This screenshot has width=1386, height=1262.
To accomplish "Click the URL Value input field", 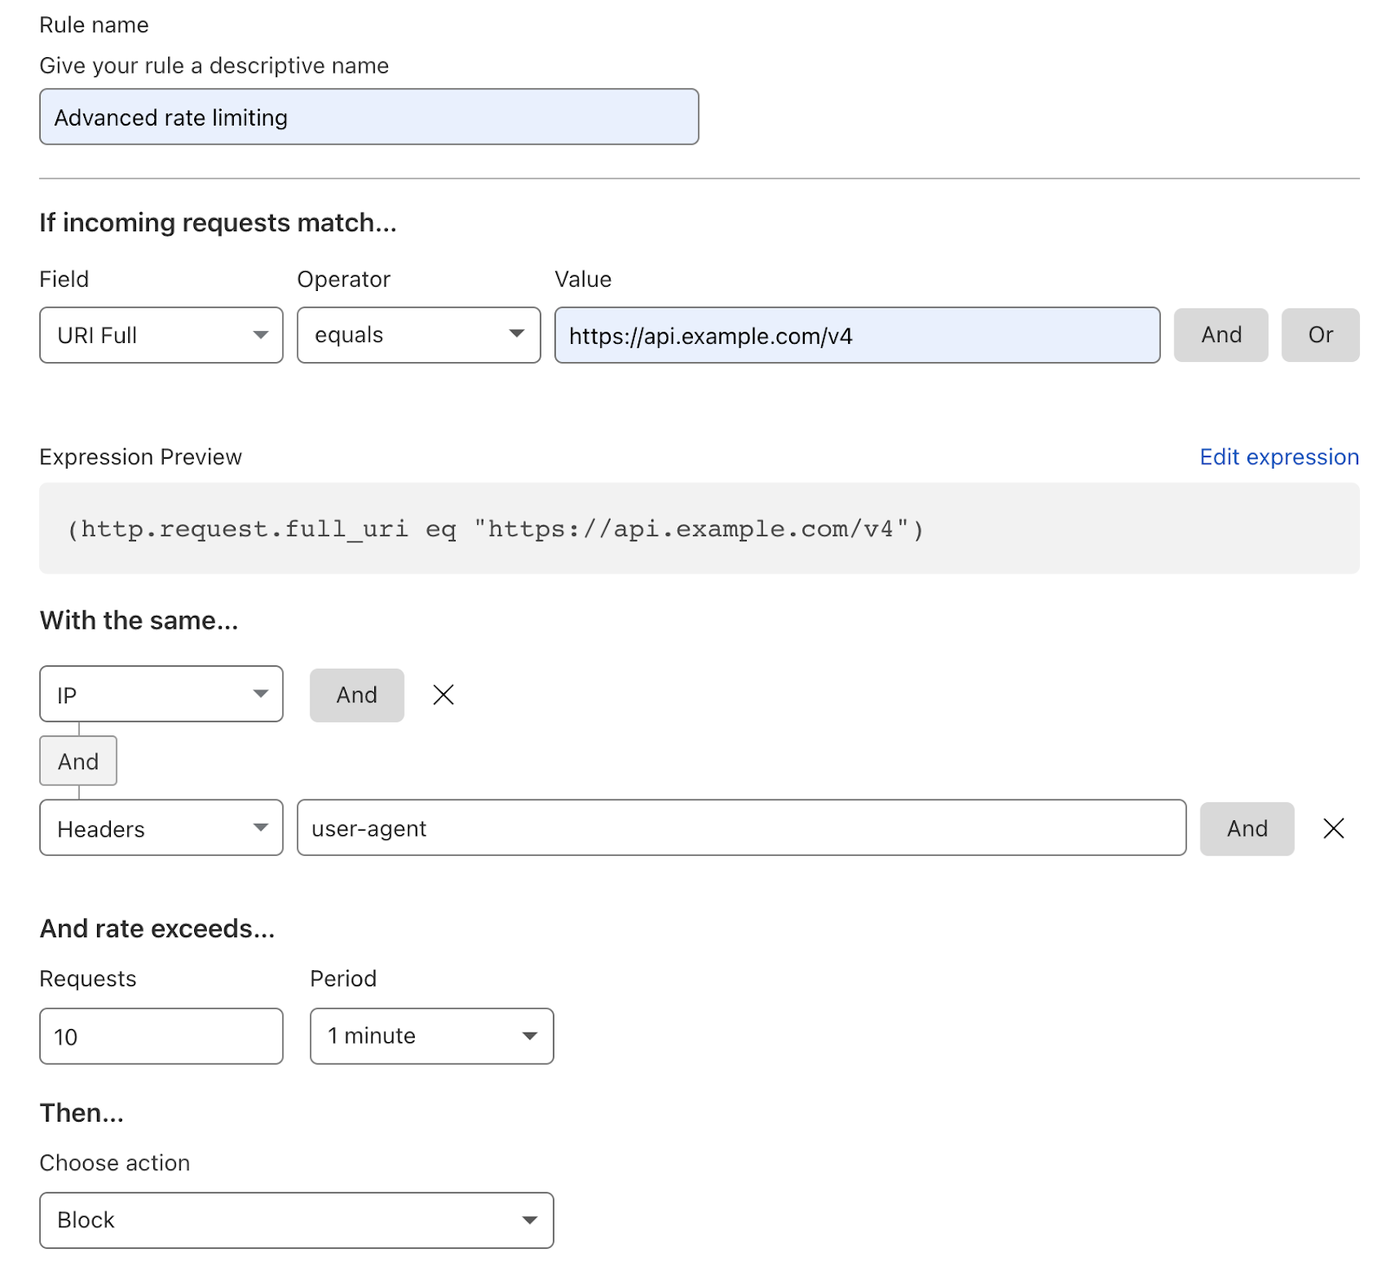I will (858, 335).
